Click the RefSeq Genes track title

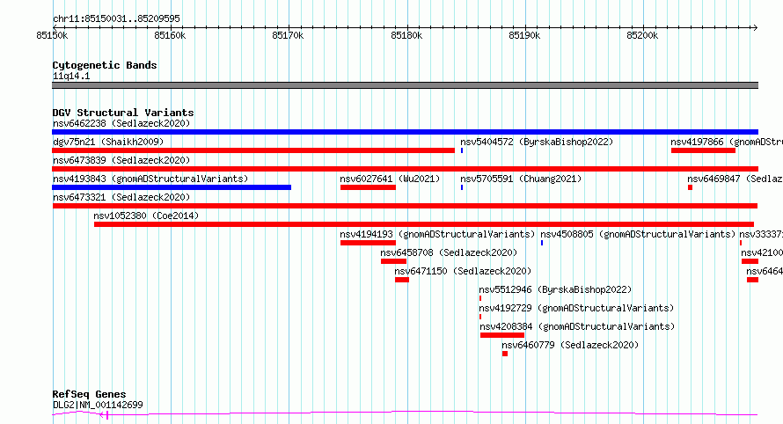(89, 394)
